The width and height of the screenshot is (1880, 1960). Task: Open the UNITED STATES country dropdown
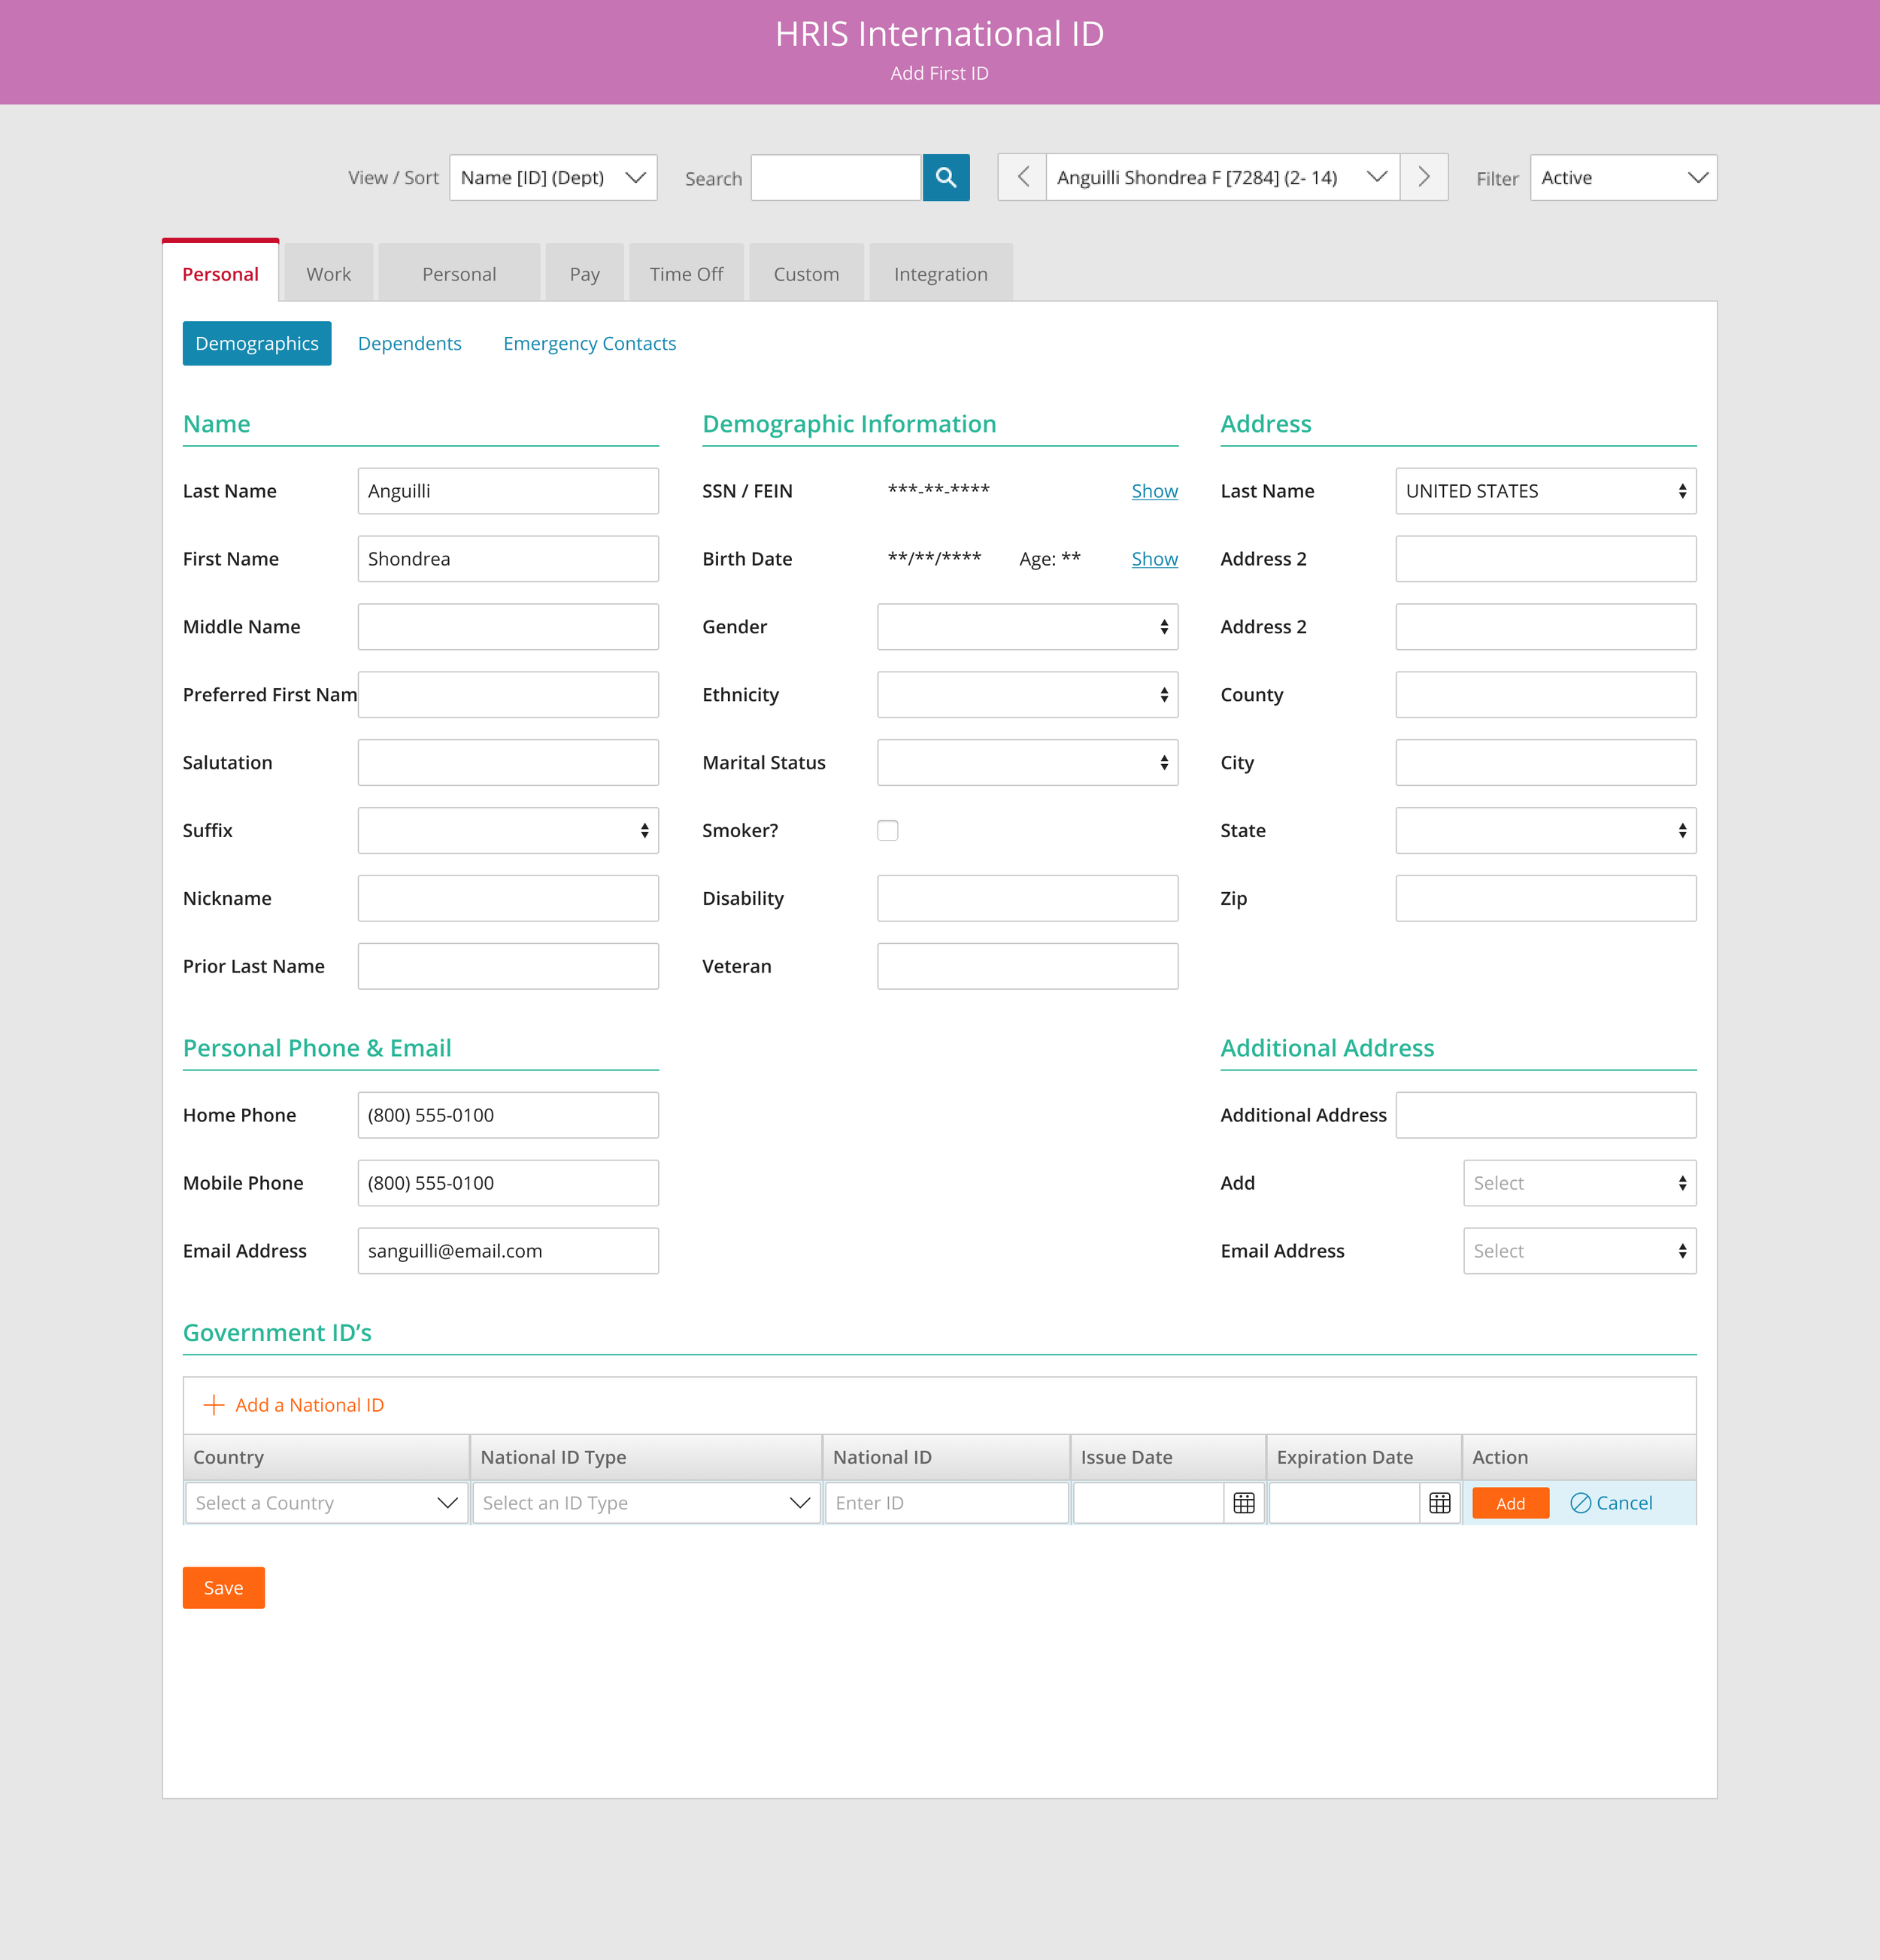(1546, 491)
